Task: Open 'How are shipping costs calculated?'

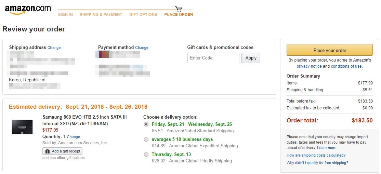Action: [316, 156]
